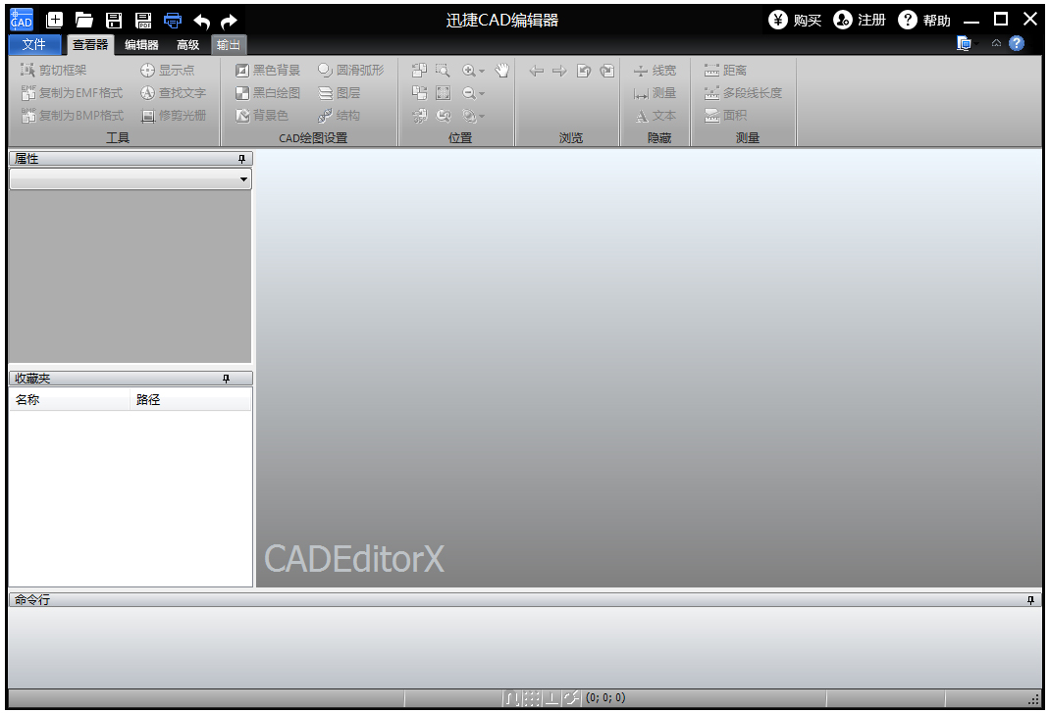Click the 名称 column header
The image size is (1049, 713).
coord(70,400)
